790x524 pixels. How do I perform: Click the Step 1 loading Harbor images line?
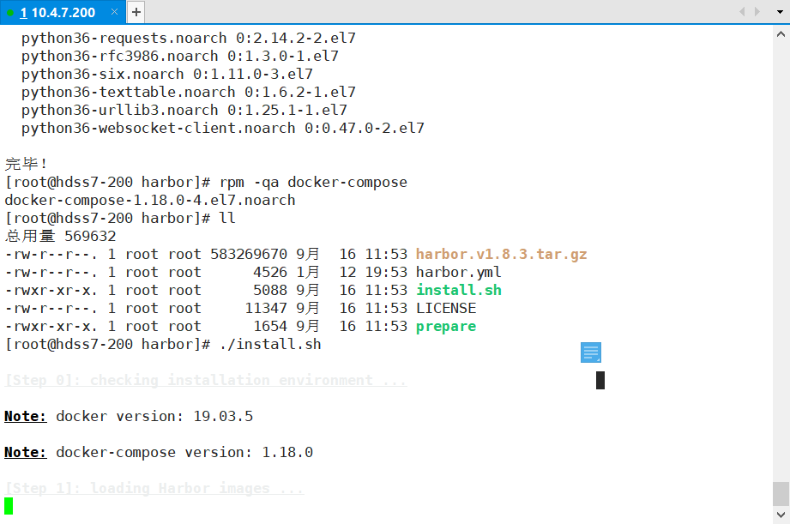point(154,488)
